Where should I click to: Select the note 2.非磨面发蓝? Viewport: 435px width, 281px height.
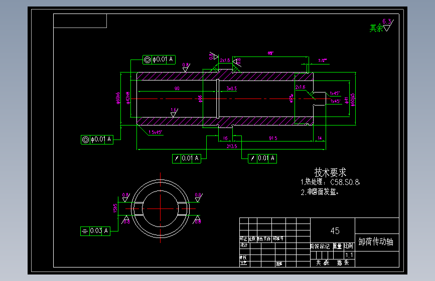[x=320, y=191]
